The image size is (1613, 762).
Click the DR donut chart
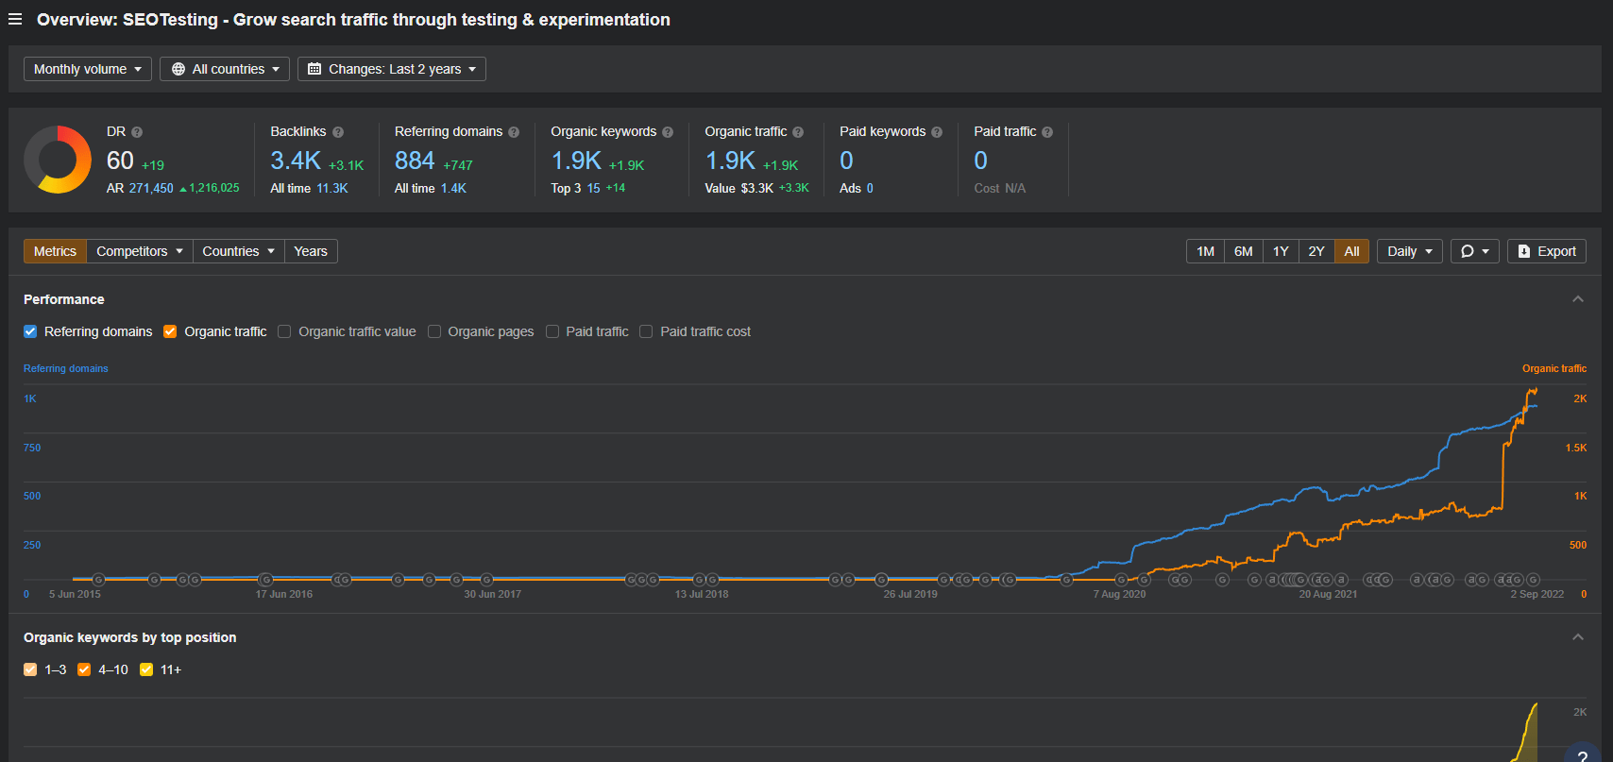click(x=58, y=160)
